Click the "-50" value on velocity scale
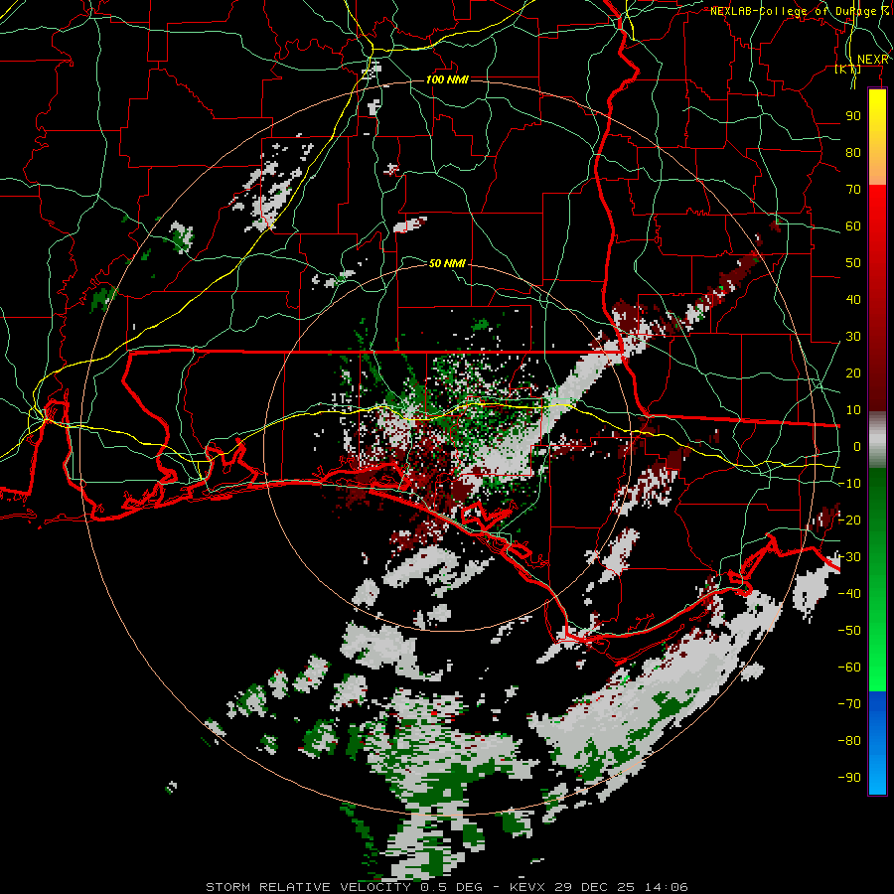Viewport: 894px width, 894px height. 849,631
